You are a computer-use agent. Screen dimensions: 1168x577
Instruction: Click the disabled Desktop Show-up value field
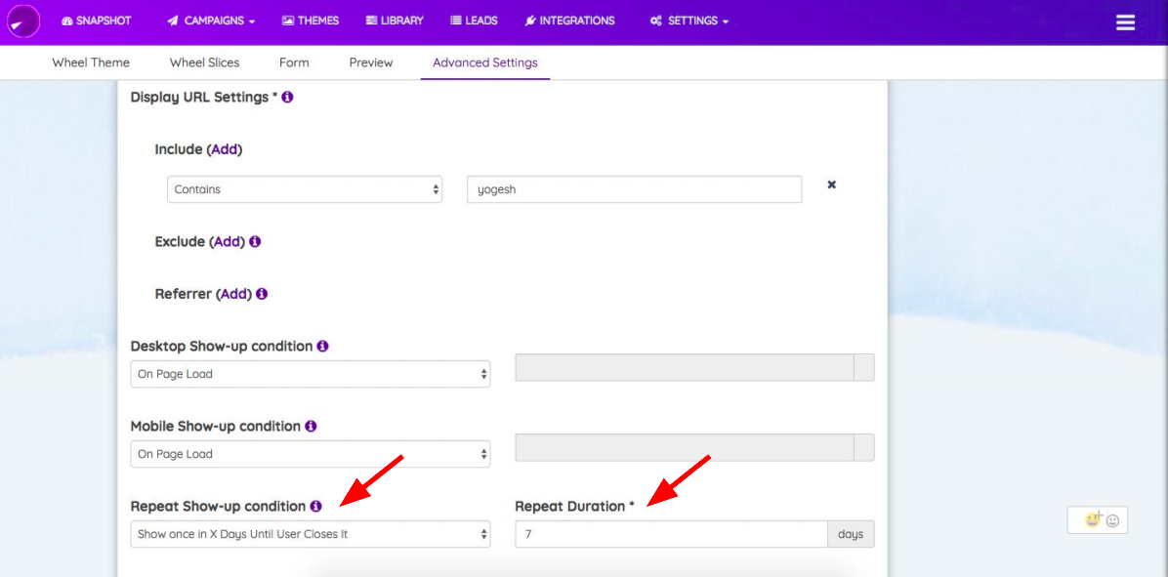click(684, 368)
